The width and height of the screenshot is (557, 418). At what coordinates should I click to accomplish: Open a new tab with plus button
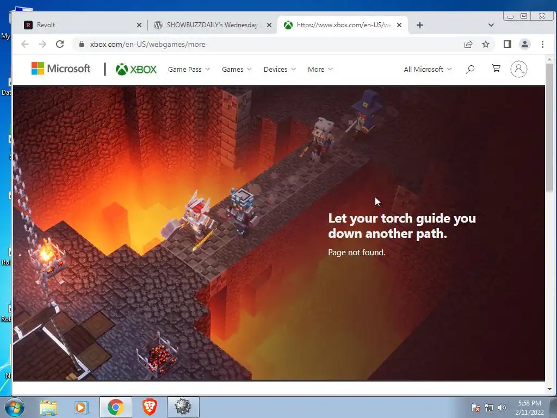click(x=420, y=25)
